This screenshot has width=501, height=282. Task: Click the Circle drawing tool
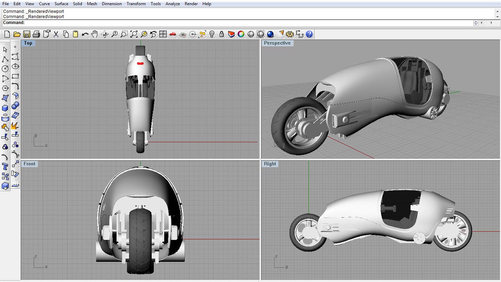click(5, 69)
